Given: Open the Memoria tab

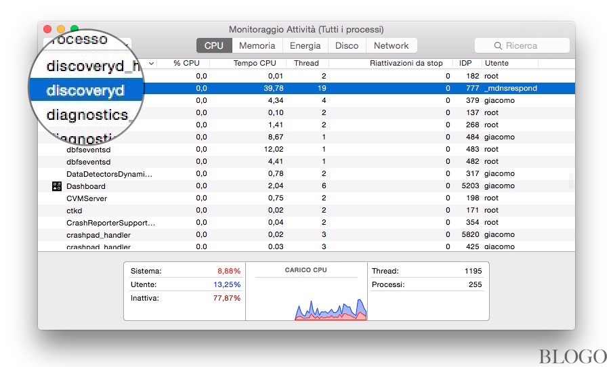Looking at the screenshot, I should point(257,46).
